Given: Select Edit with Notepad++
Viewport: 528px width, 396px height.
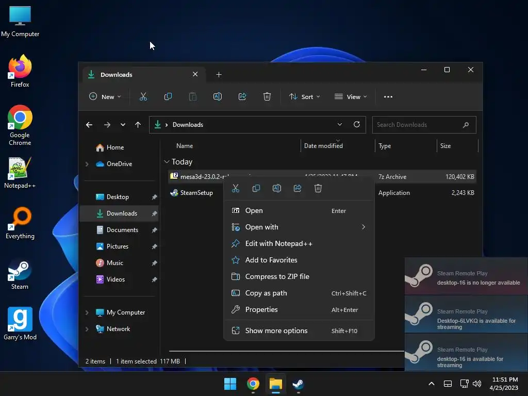Looking at the screenshot, I should [x=299, y=243].
